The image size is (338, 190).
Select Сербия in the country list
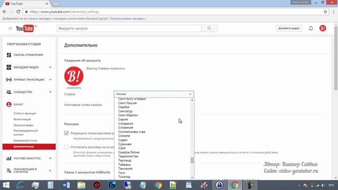coord(124,107)
